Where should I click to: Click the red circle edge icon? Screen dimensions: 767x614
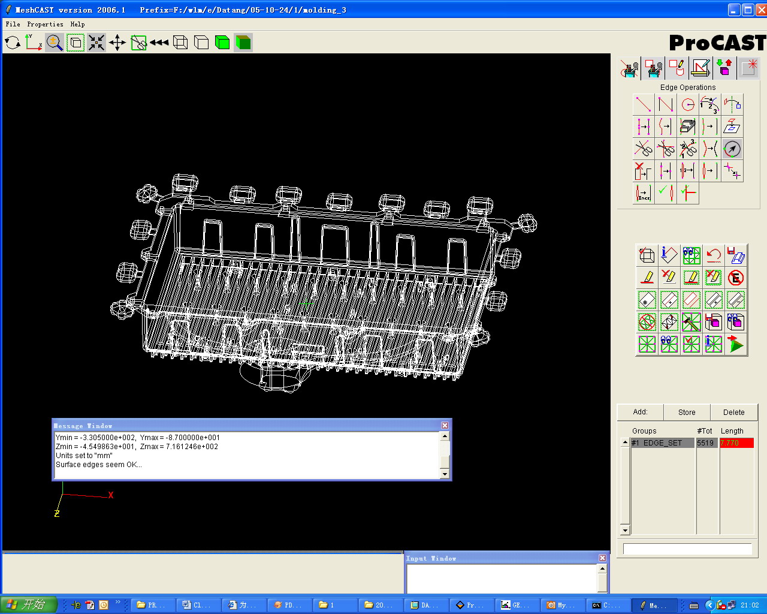[688, 105]
